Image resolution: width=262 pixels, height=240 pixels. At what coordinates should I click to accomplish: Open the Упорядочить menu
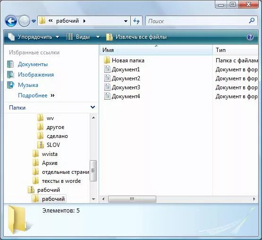click(34, 37)
